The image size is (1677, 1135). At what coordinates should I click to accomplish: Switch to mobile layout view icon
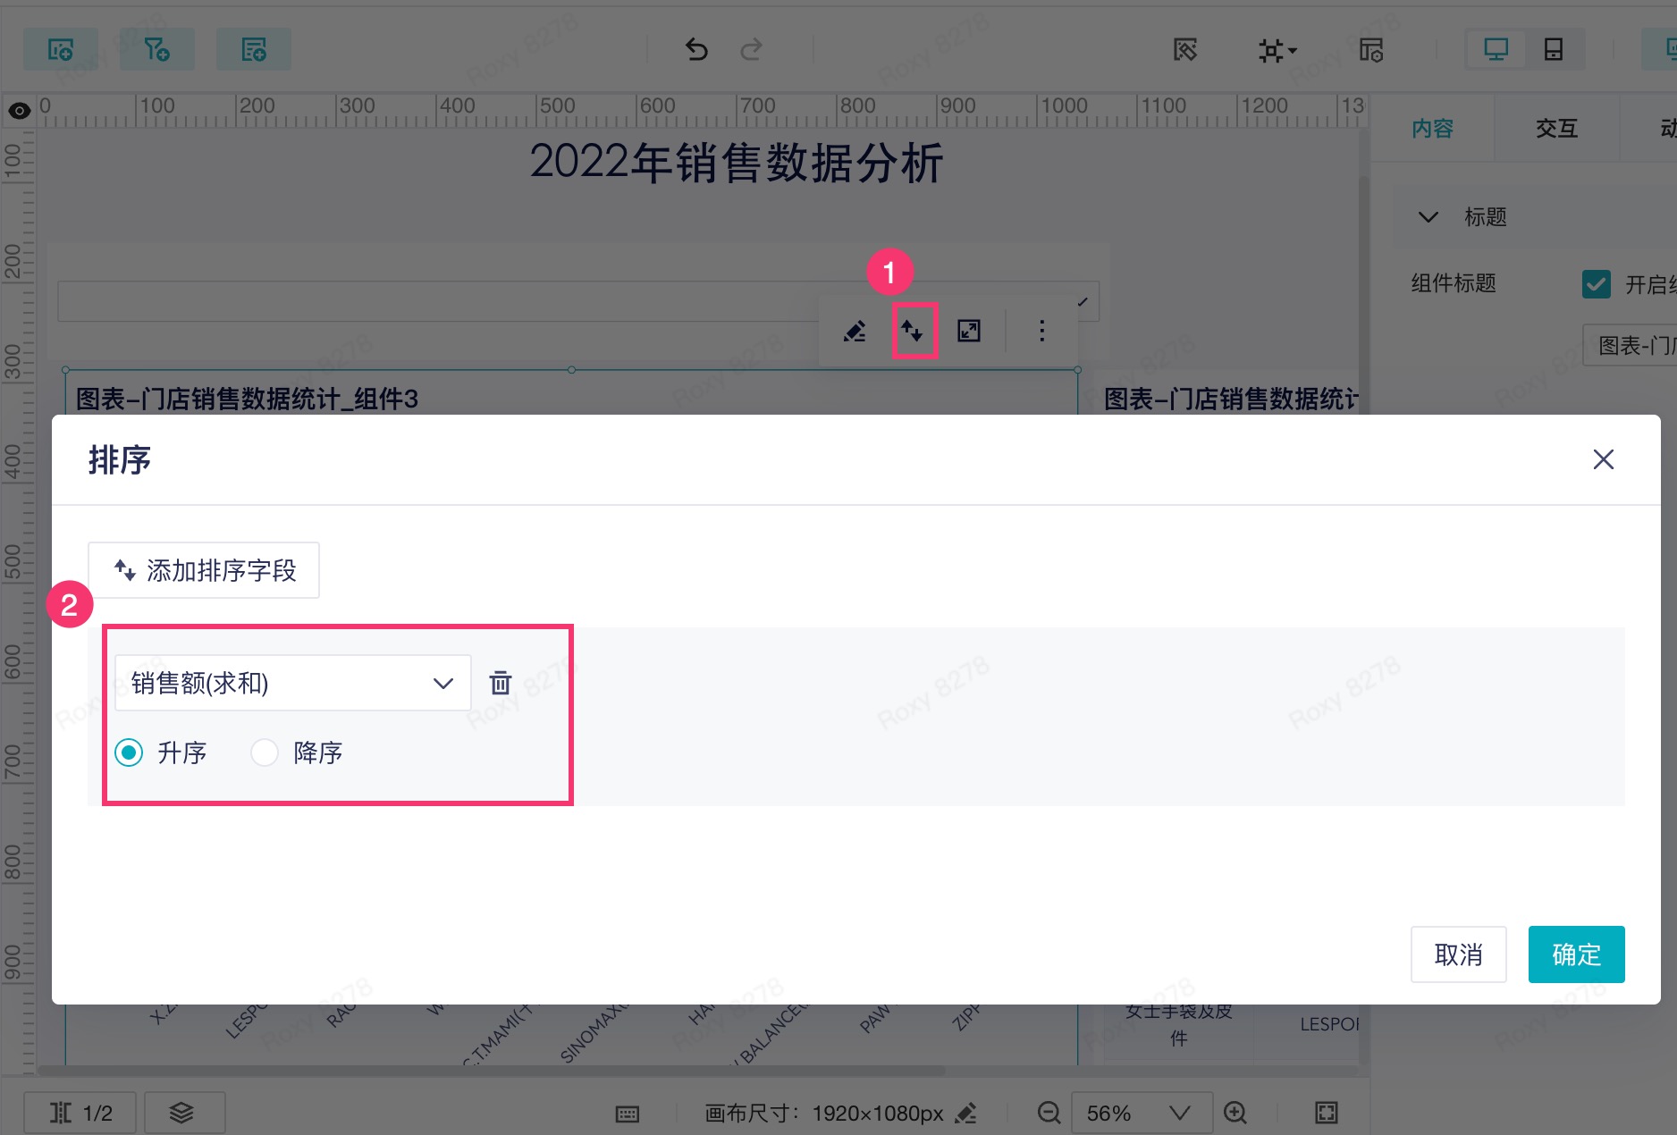click(x=1554, y=49)
